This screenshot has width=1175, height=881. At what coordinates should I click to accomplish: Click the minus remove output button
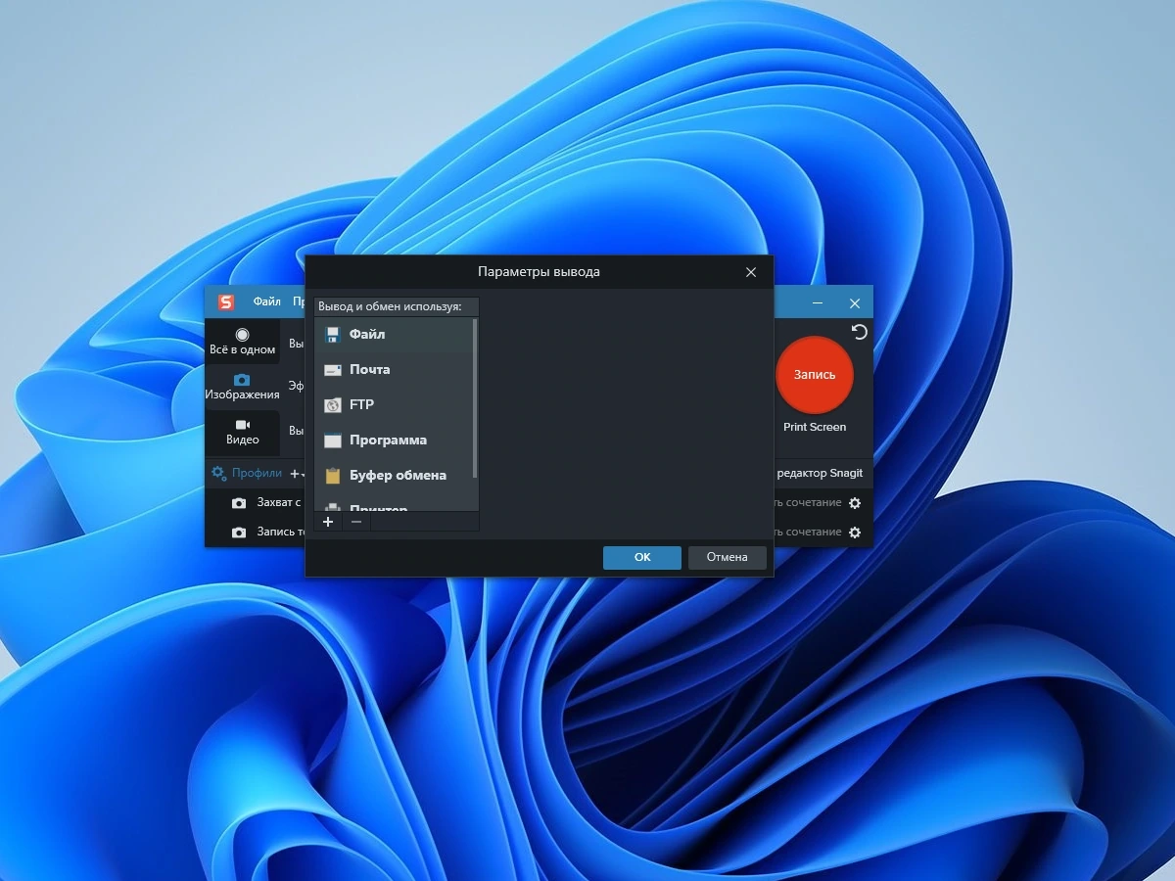point(356,522)
